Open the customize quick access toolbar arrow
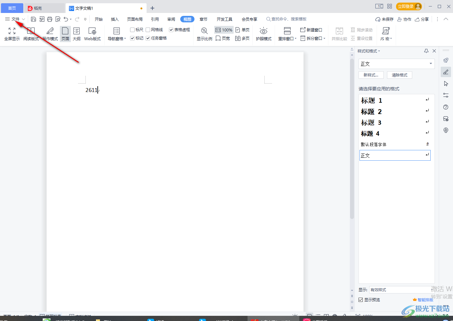This screenshot has height=321, width=453. (85, 19)
